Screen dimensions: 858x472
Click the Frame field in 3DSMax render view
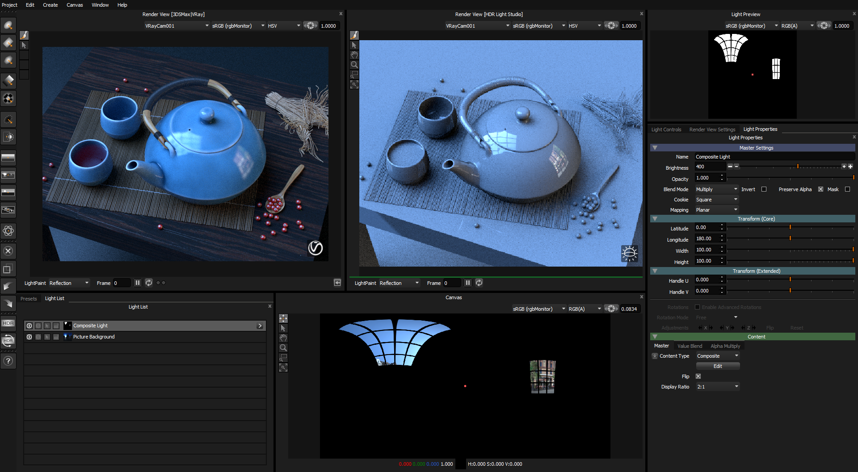point(122,283)
